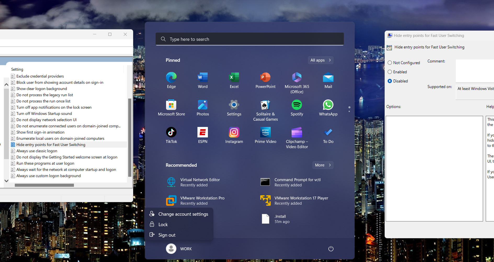Click the vertical scrollbar of policy list

[x=129, y=137]
